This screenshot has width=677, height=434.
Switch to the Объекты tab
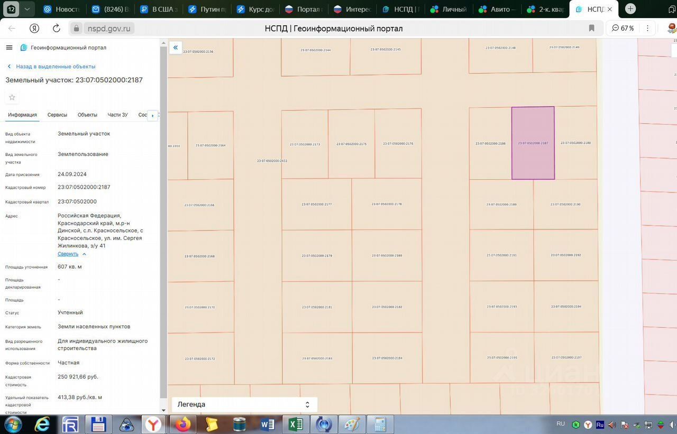click(87, 115)
